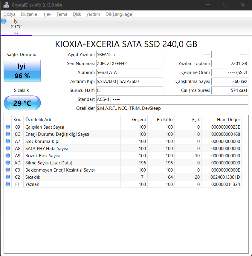Click the Arabirim field Serial ATA
Image resolution: width=252 pixels, height=256 pixels.
[x=130, y=73]
